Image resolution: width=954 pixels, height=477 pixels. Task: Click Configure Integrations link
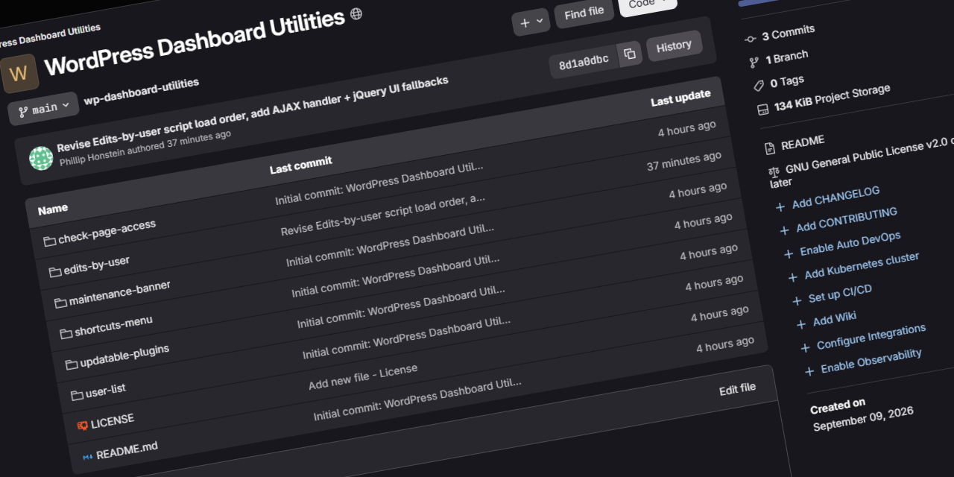coord(871,337)
